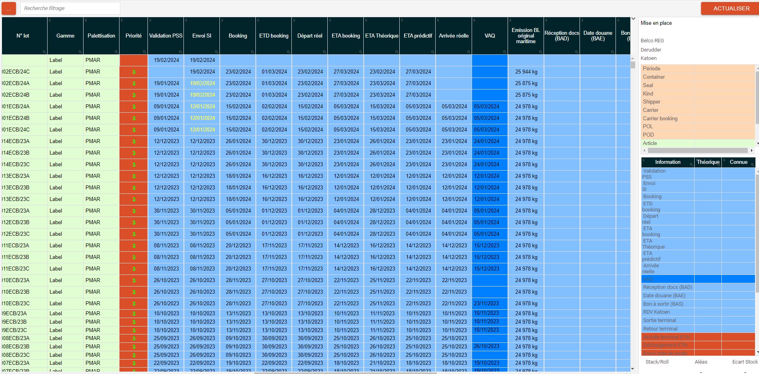Select the Sortie terminal information row
Viewport: 759px width, 374px height.
point(698,320)
